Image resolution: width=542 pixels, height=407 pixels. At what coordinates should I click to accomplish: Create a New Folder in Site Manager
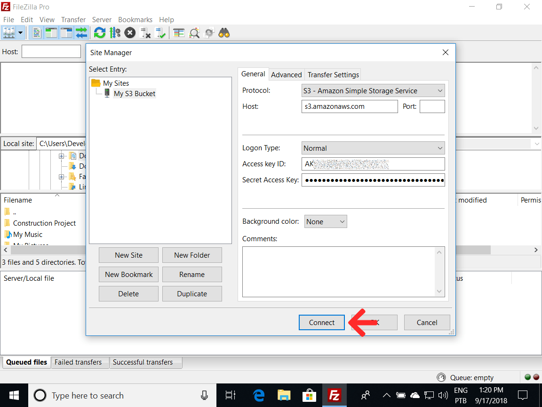tap(192, 255)
